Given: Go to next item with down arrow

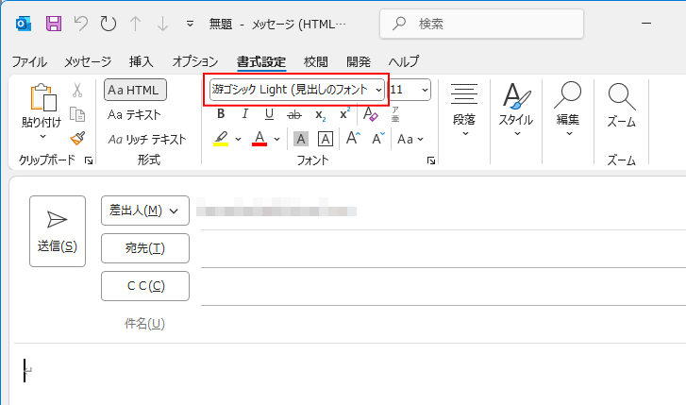Looking at the screenshot, I should 162,24.
